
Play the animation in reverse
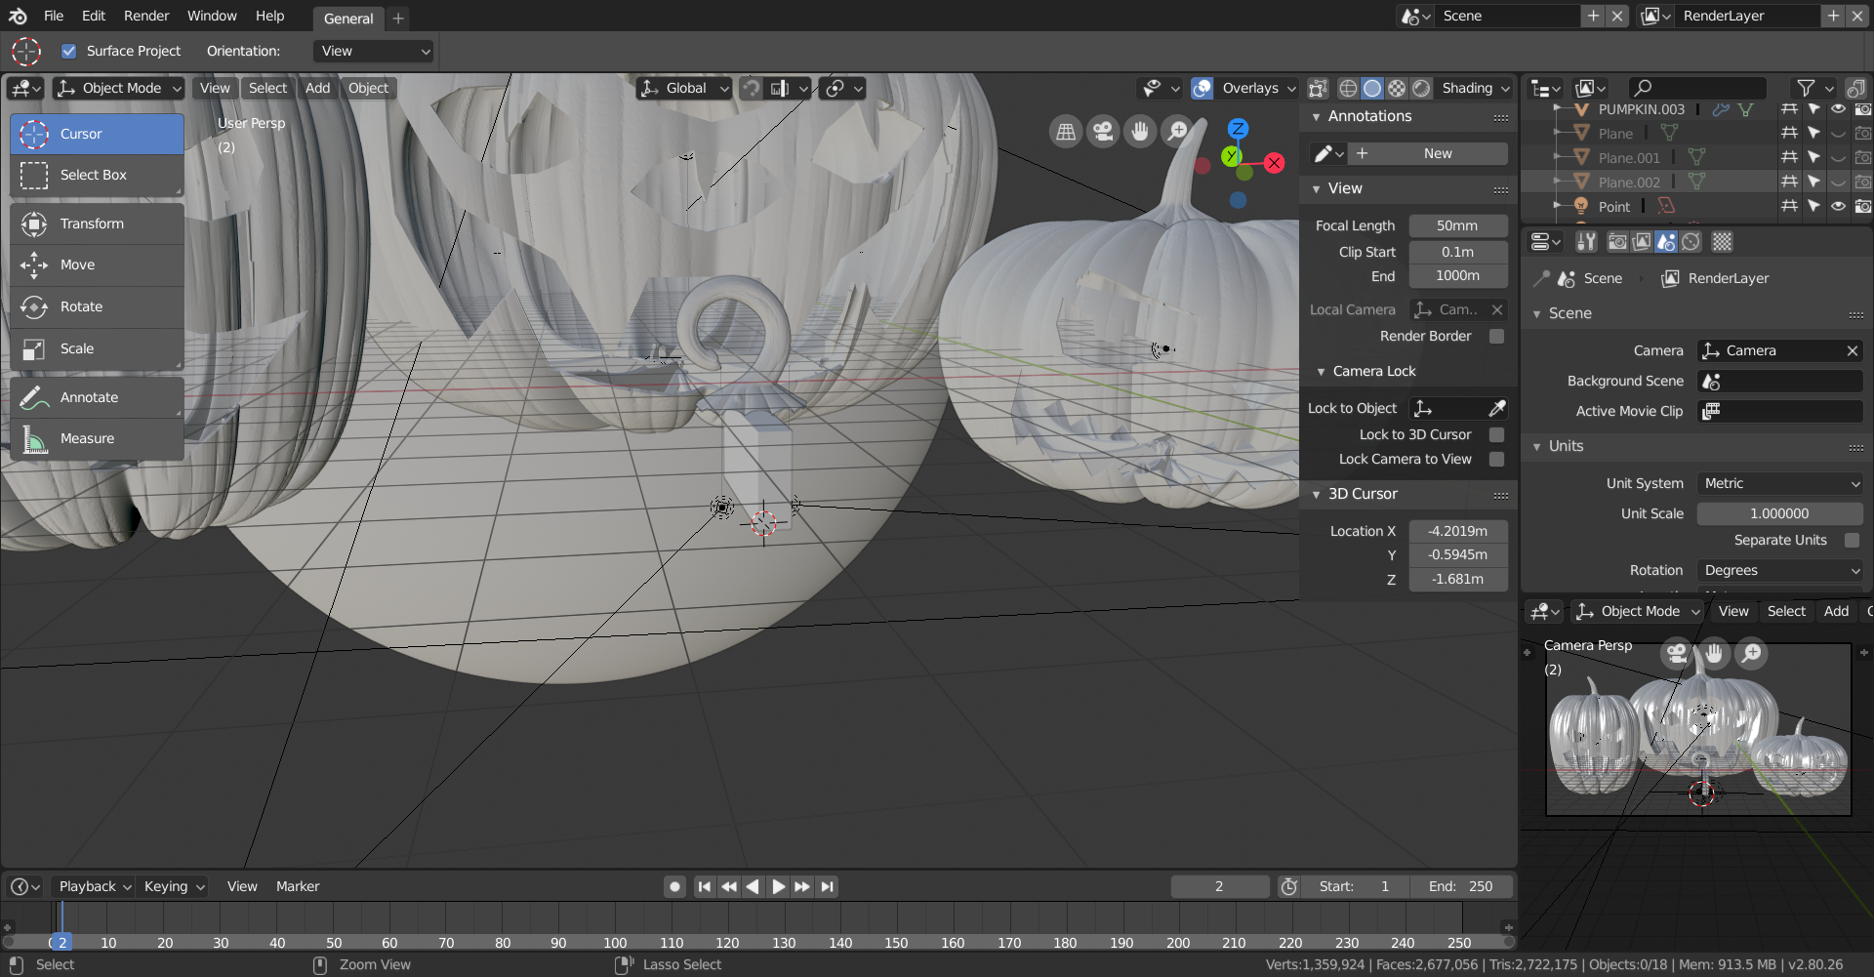(x=753, y=886)
